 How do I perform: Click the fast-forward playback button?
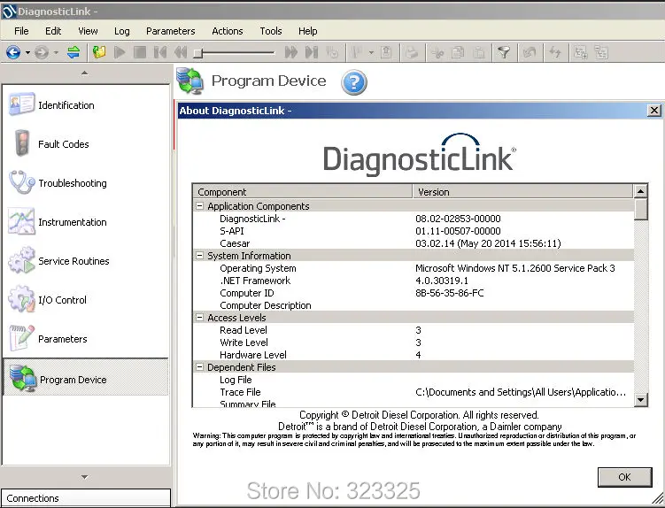(x=291, y=52)
